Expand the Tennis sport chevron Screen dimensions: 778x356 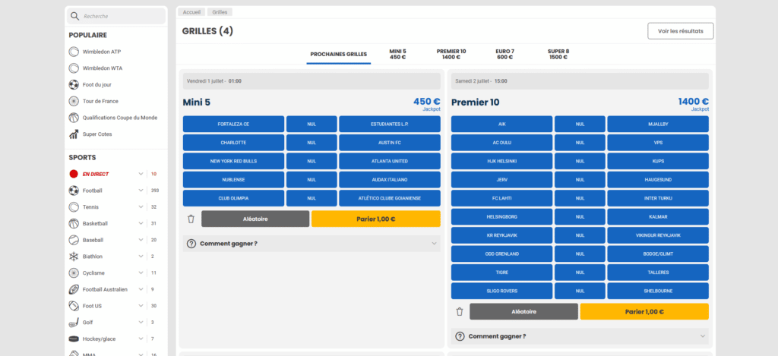(141, 206)
